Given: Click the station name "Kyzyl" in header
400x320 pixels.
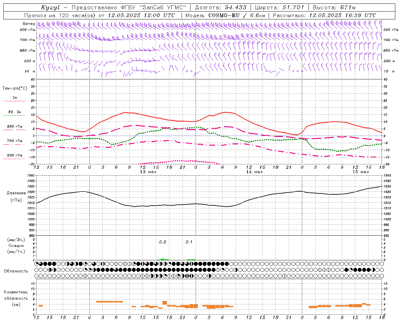Looking at the screenshot, I should (50, 7).
